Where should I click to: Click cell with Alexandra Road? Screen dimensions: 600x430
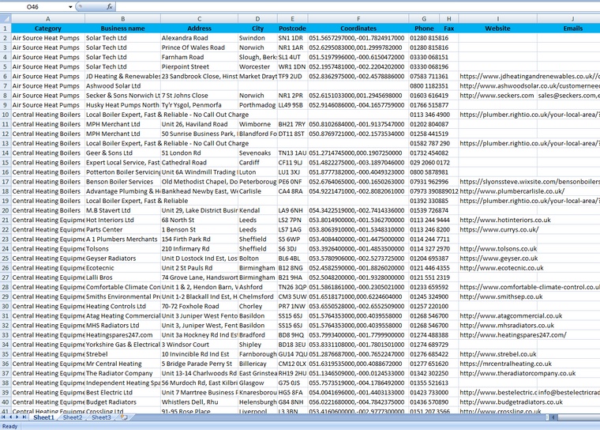(x=199, y=38)
